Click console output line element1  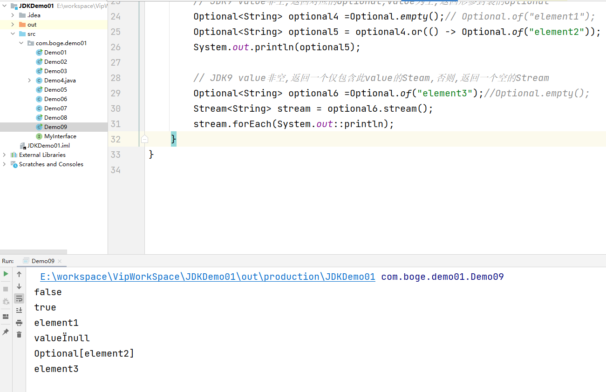(56, 323)
